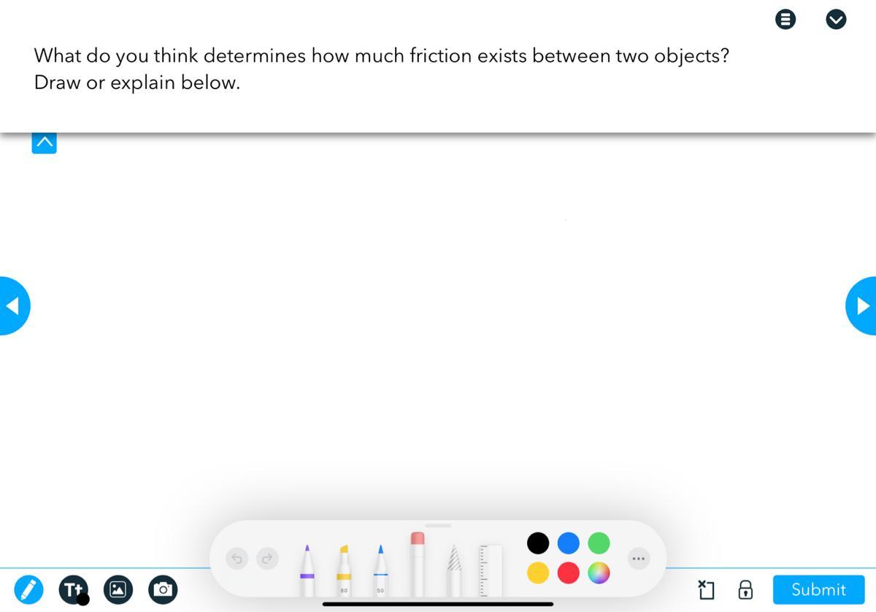Choose the yellow color swatch
The width and height of the screenshot is (876, 612).
(x=538, y=573)
